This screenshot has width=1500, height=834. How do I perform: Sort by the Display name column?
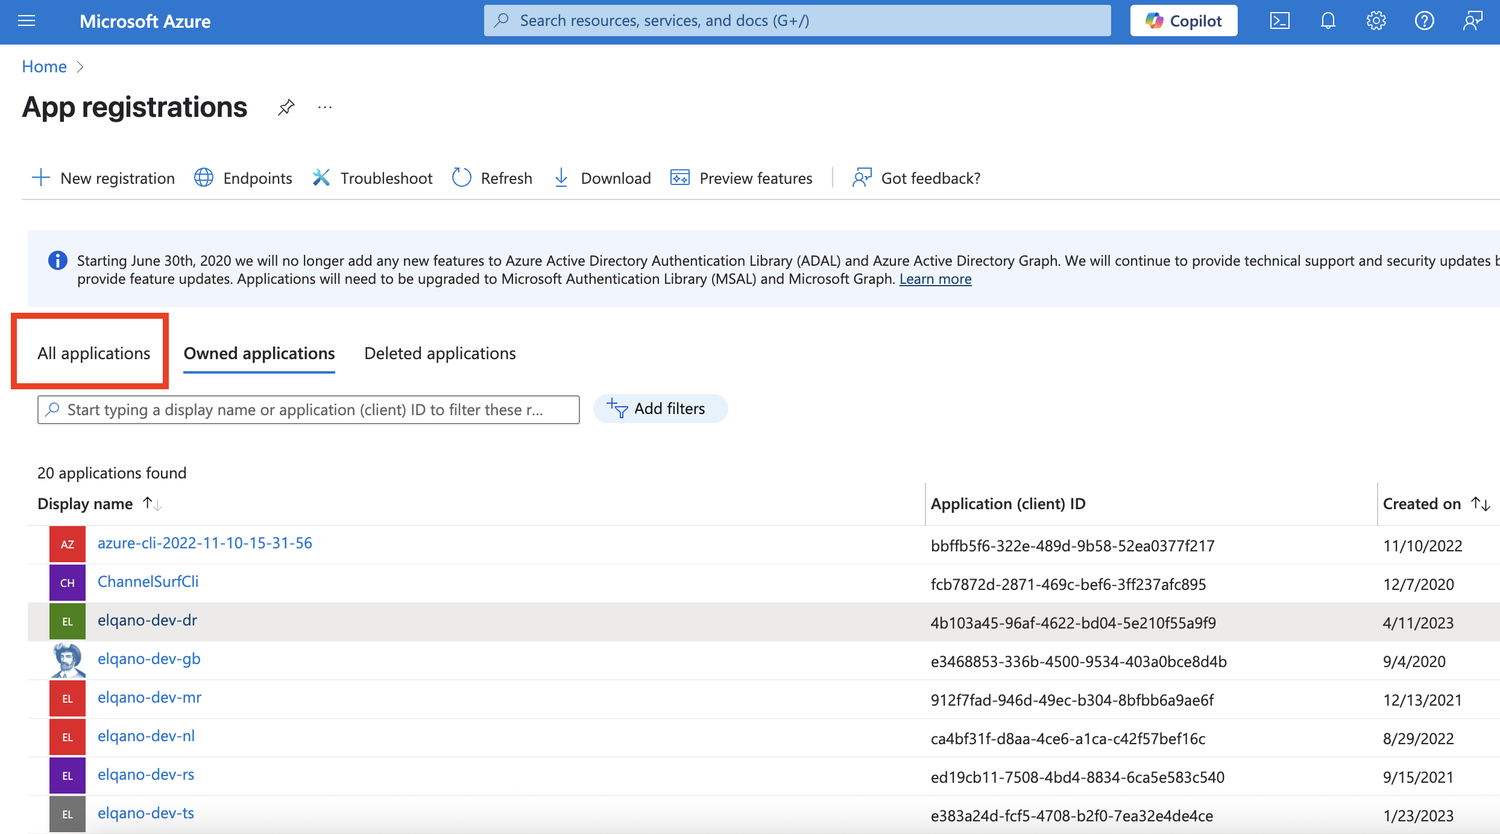[99, 504]
